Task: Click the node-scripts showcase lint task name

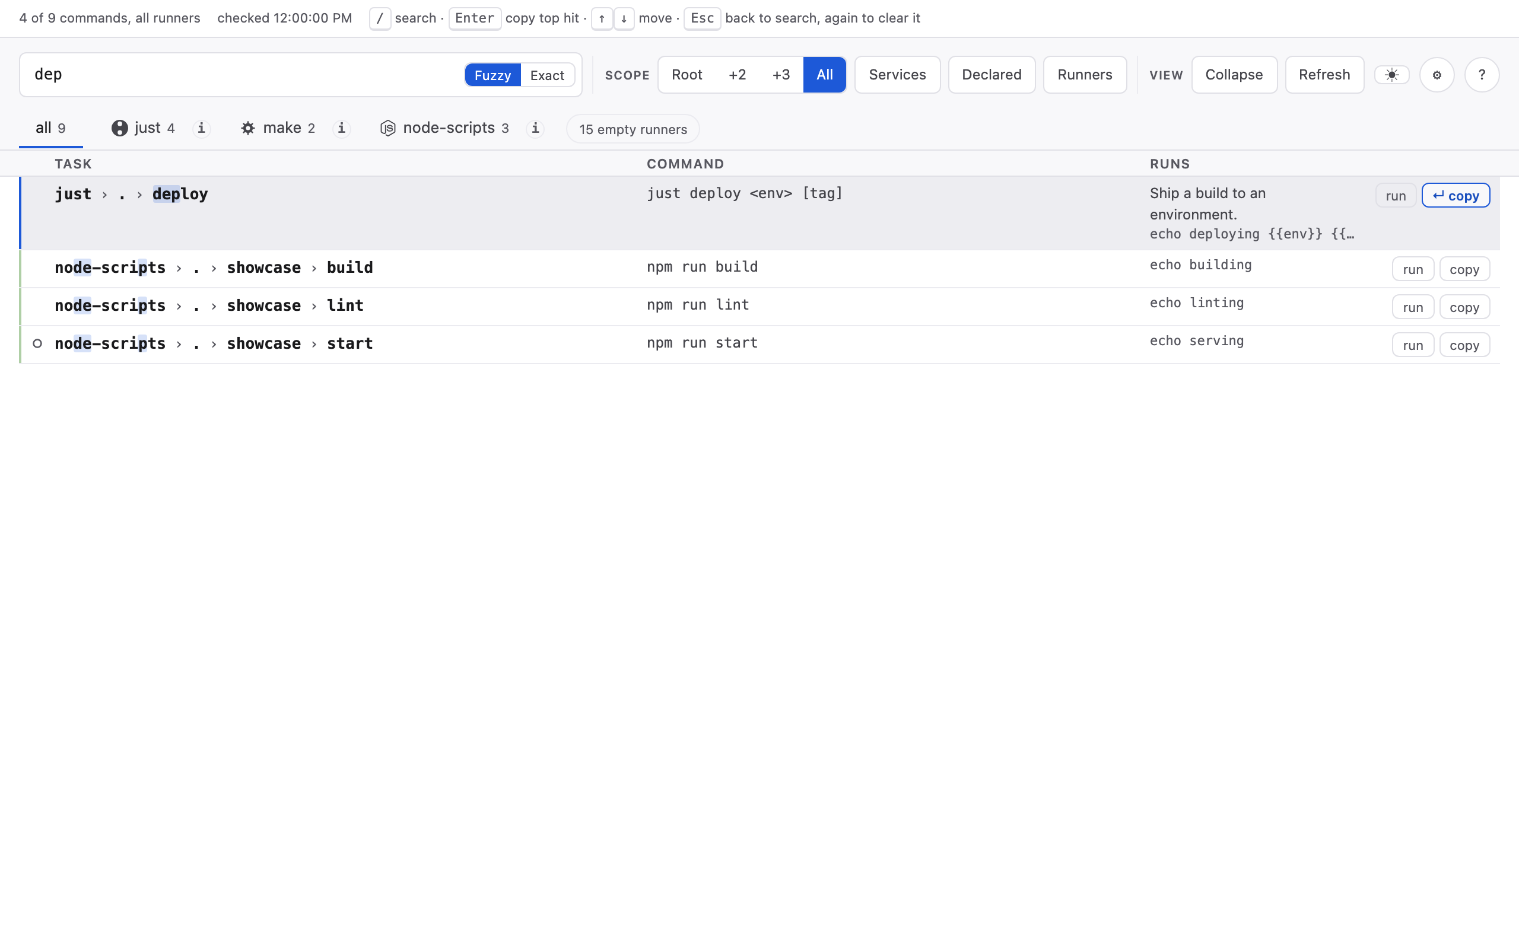Action: tap(209, 305)
